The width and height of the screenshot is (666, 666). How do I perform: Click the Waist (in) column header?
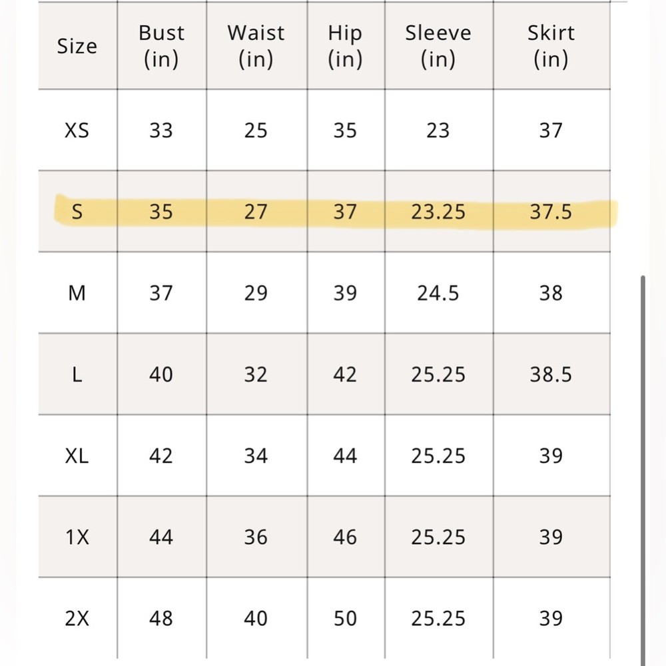click(x=256, y=46)
